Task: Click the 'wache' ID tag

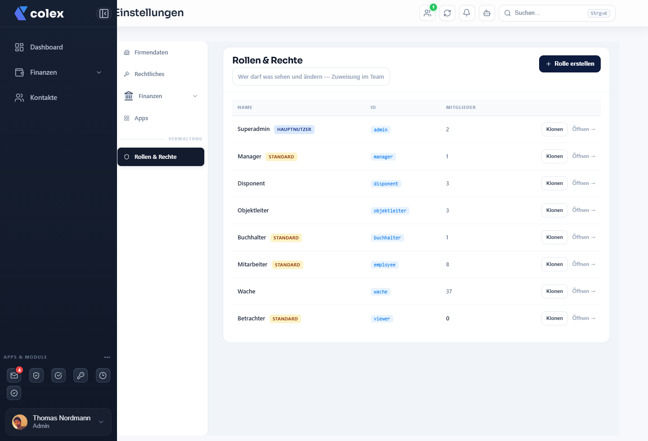Action: (x=380, y=292)
